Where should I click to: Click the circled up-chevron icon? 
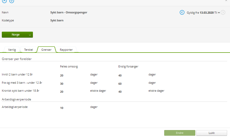click(x=4, y=1)
